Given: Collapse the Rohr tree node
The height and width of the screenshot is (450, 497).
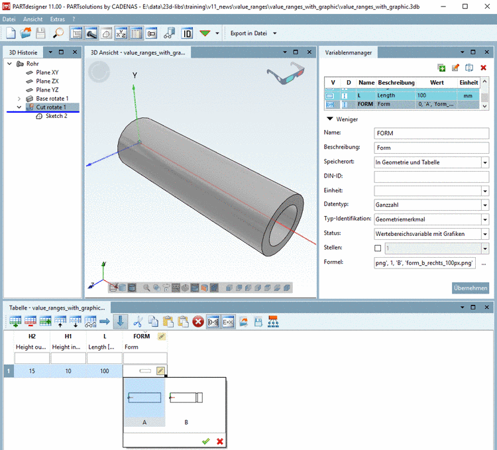Looking at the screenshot, I should coord(9,64).
